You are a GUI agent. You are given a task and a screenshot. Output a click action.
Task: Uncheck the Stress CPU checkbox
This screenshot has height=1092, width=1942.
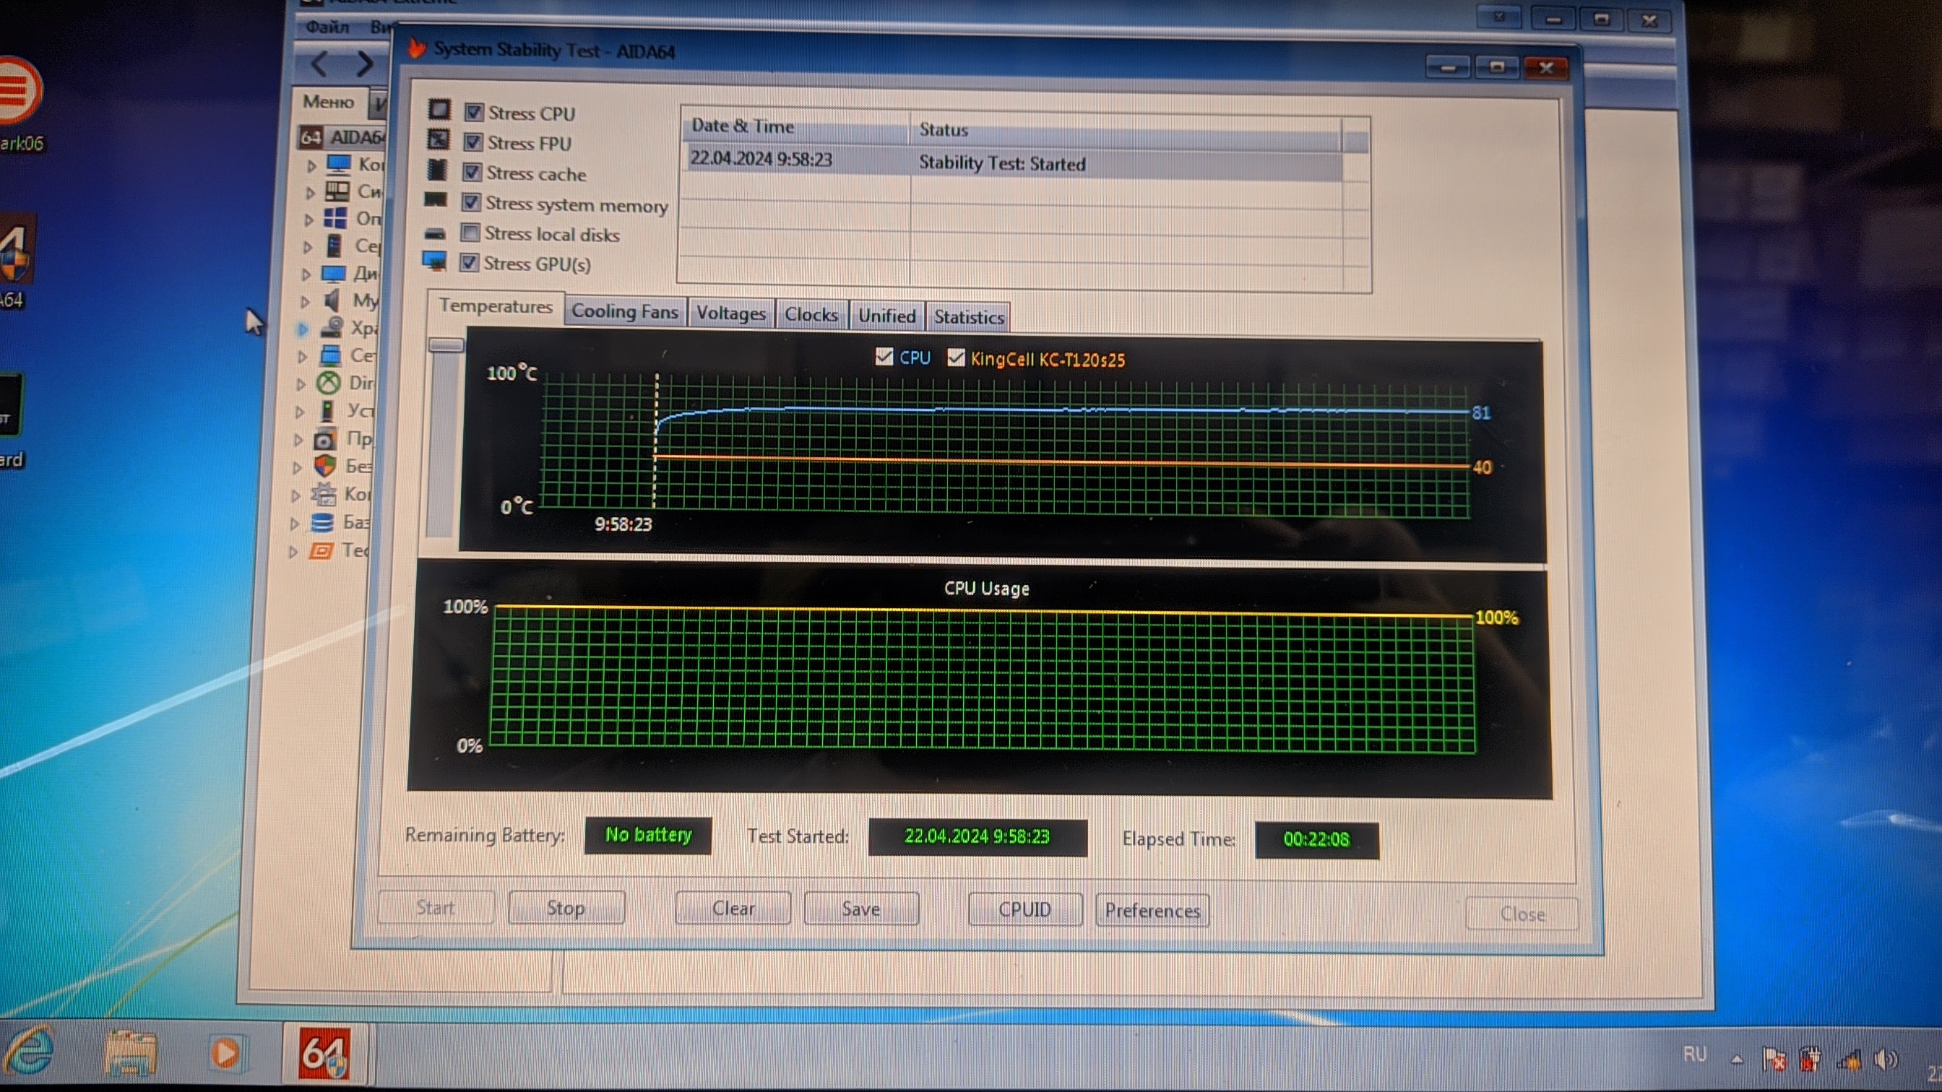pyautogui.click(x=473, y=112)
